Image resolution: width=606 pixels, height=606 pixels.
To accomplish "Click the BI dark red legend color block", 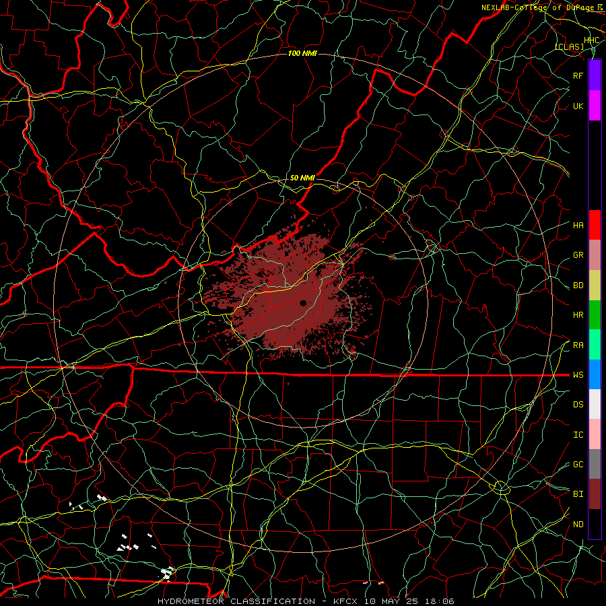I will click(595, 494).
